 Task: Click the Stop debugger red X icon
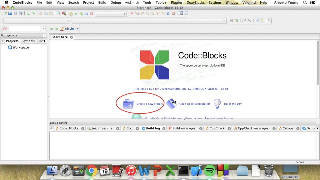click(173, 13)
